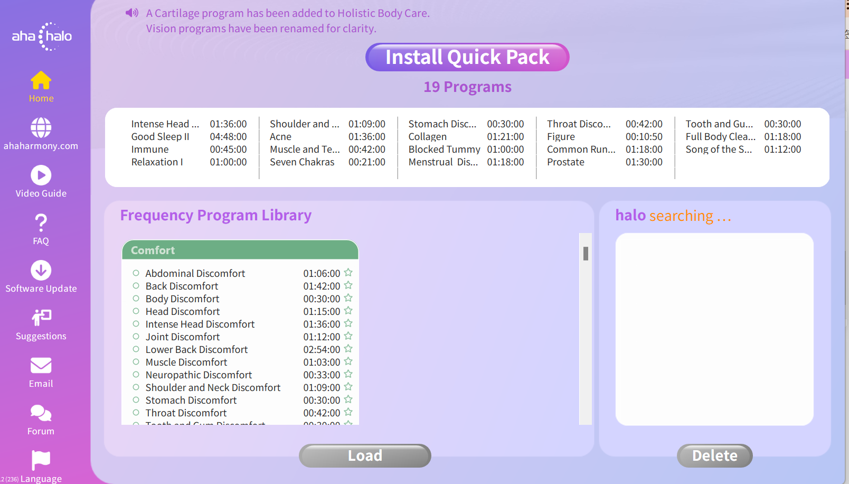Screen dimensions: 849x484
Task: Select Head Discomfort radio button
Action: tap(136, 311)
